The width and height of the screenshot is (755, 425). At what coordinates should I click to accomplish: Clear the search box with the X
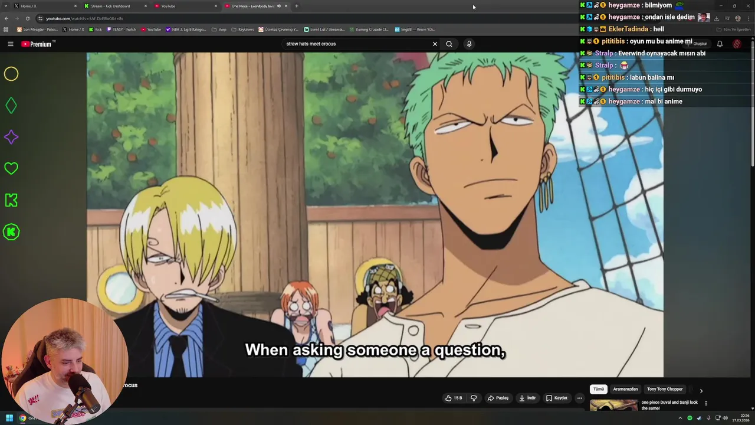(x=435, y=44)
